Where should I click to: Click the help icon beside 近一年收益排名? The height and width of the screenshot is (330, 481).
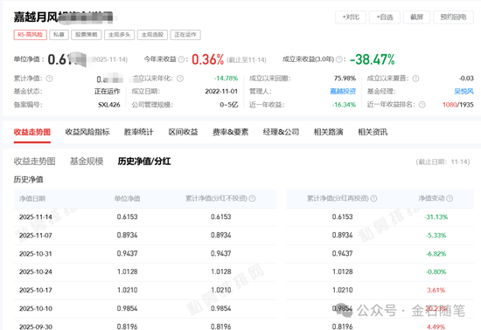422,105
